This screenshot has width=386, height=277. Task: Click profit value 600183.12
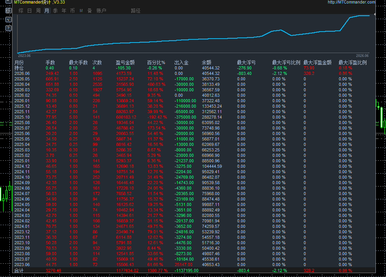tap(126, 117)
